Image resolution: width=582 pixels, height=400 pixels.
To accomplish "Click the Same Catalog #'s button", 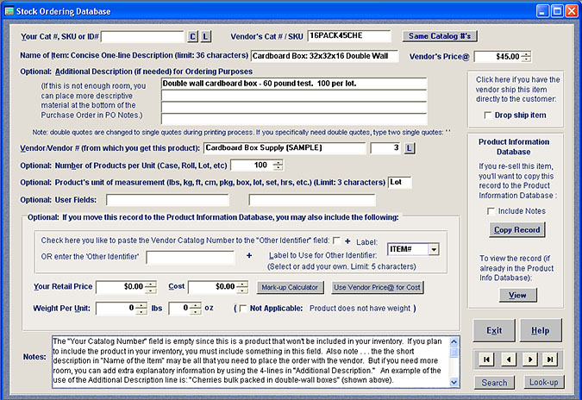I will point(440,36).
